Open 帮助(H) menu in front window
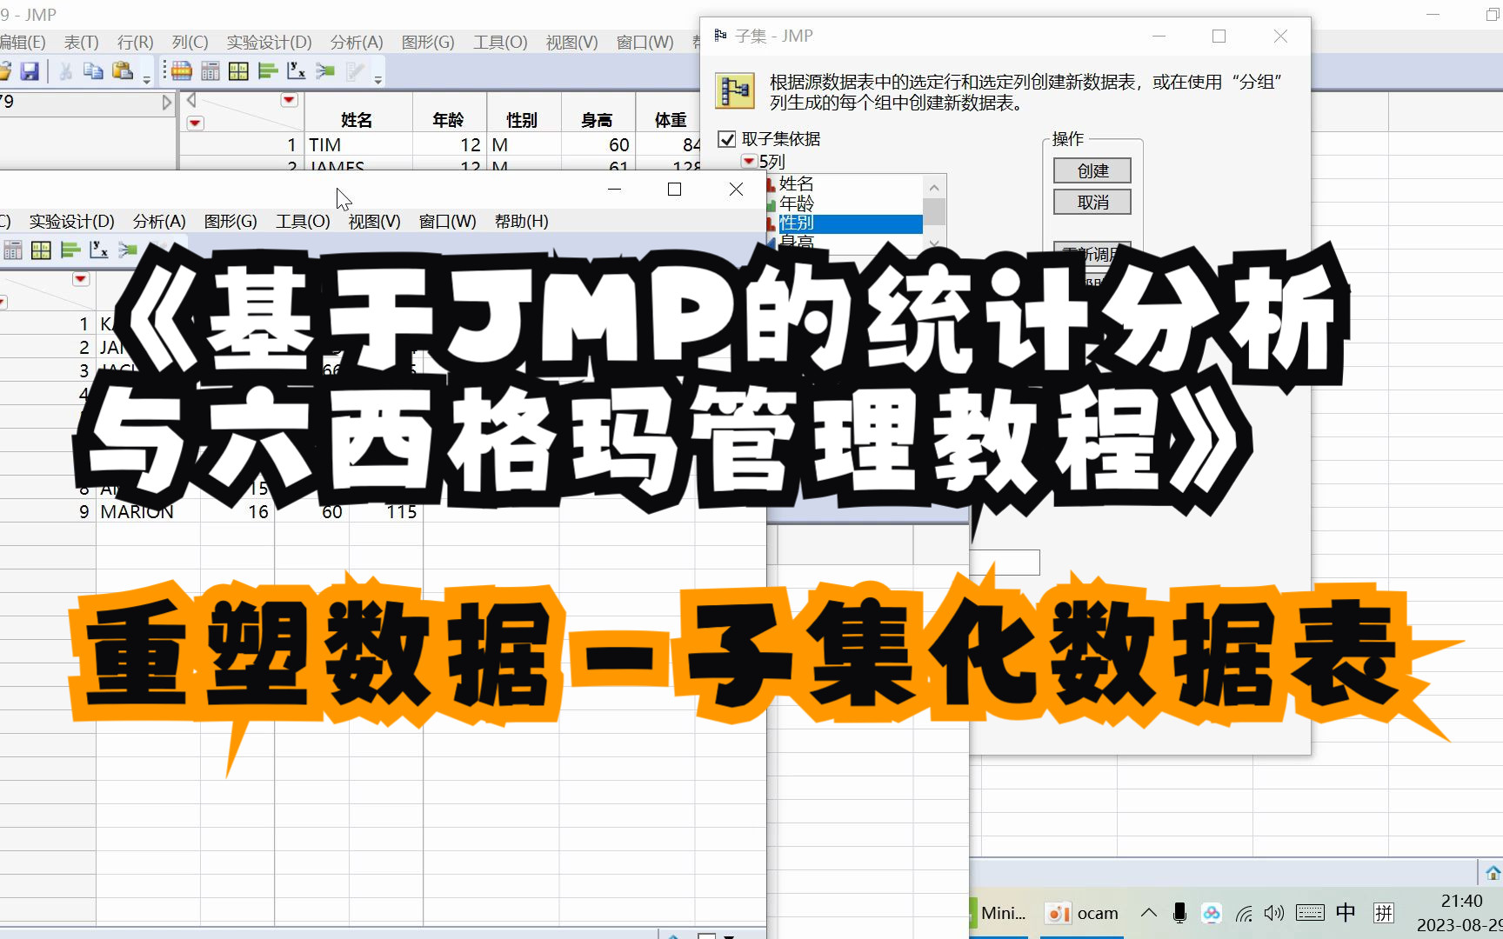This screenshot has height=939, width=1503. click(521, 222)
